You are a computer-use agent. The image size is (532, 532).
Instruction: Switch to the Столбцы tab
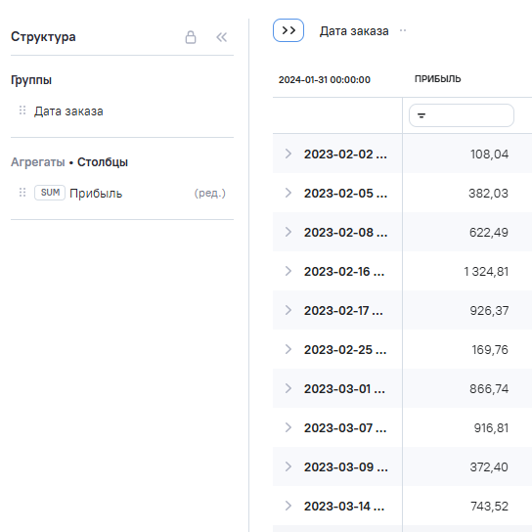point(103,162)
